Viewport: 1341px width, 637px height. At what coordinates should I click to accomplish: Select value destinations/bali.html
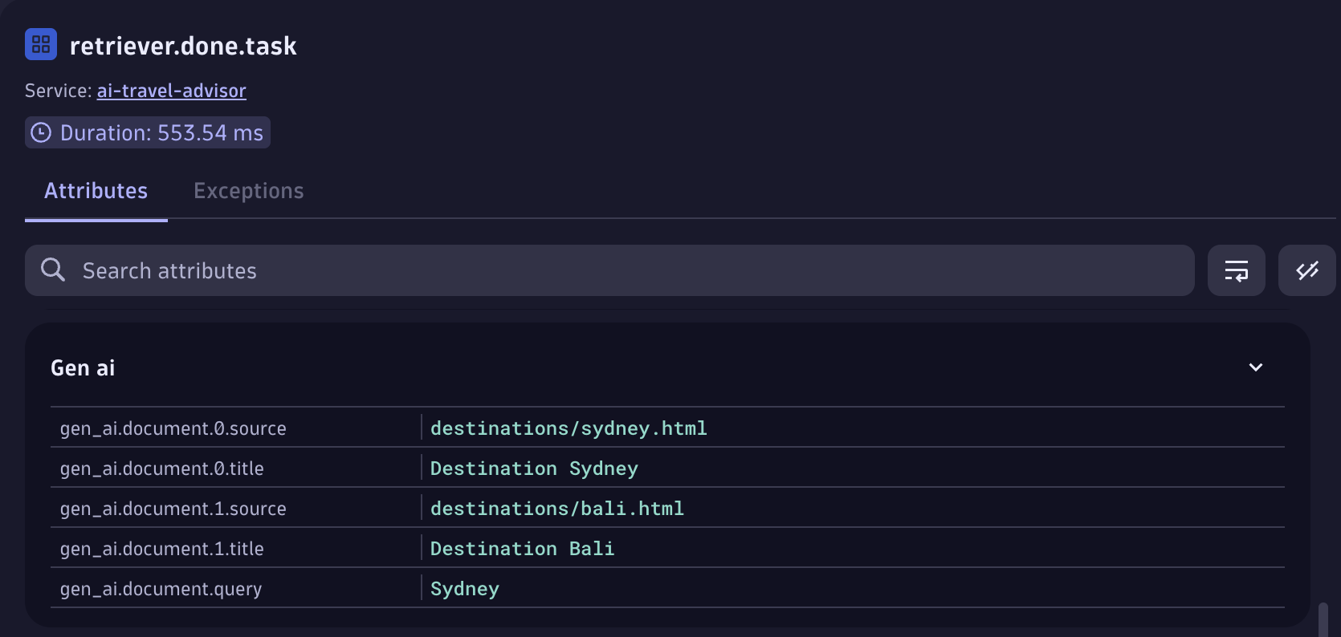pyautogui.click(x=557, y=509)
